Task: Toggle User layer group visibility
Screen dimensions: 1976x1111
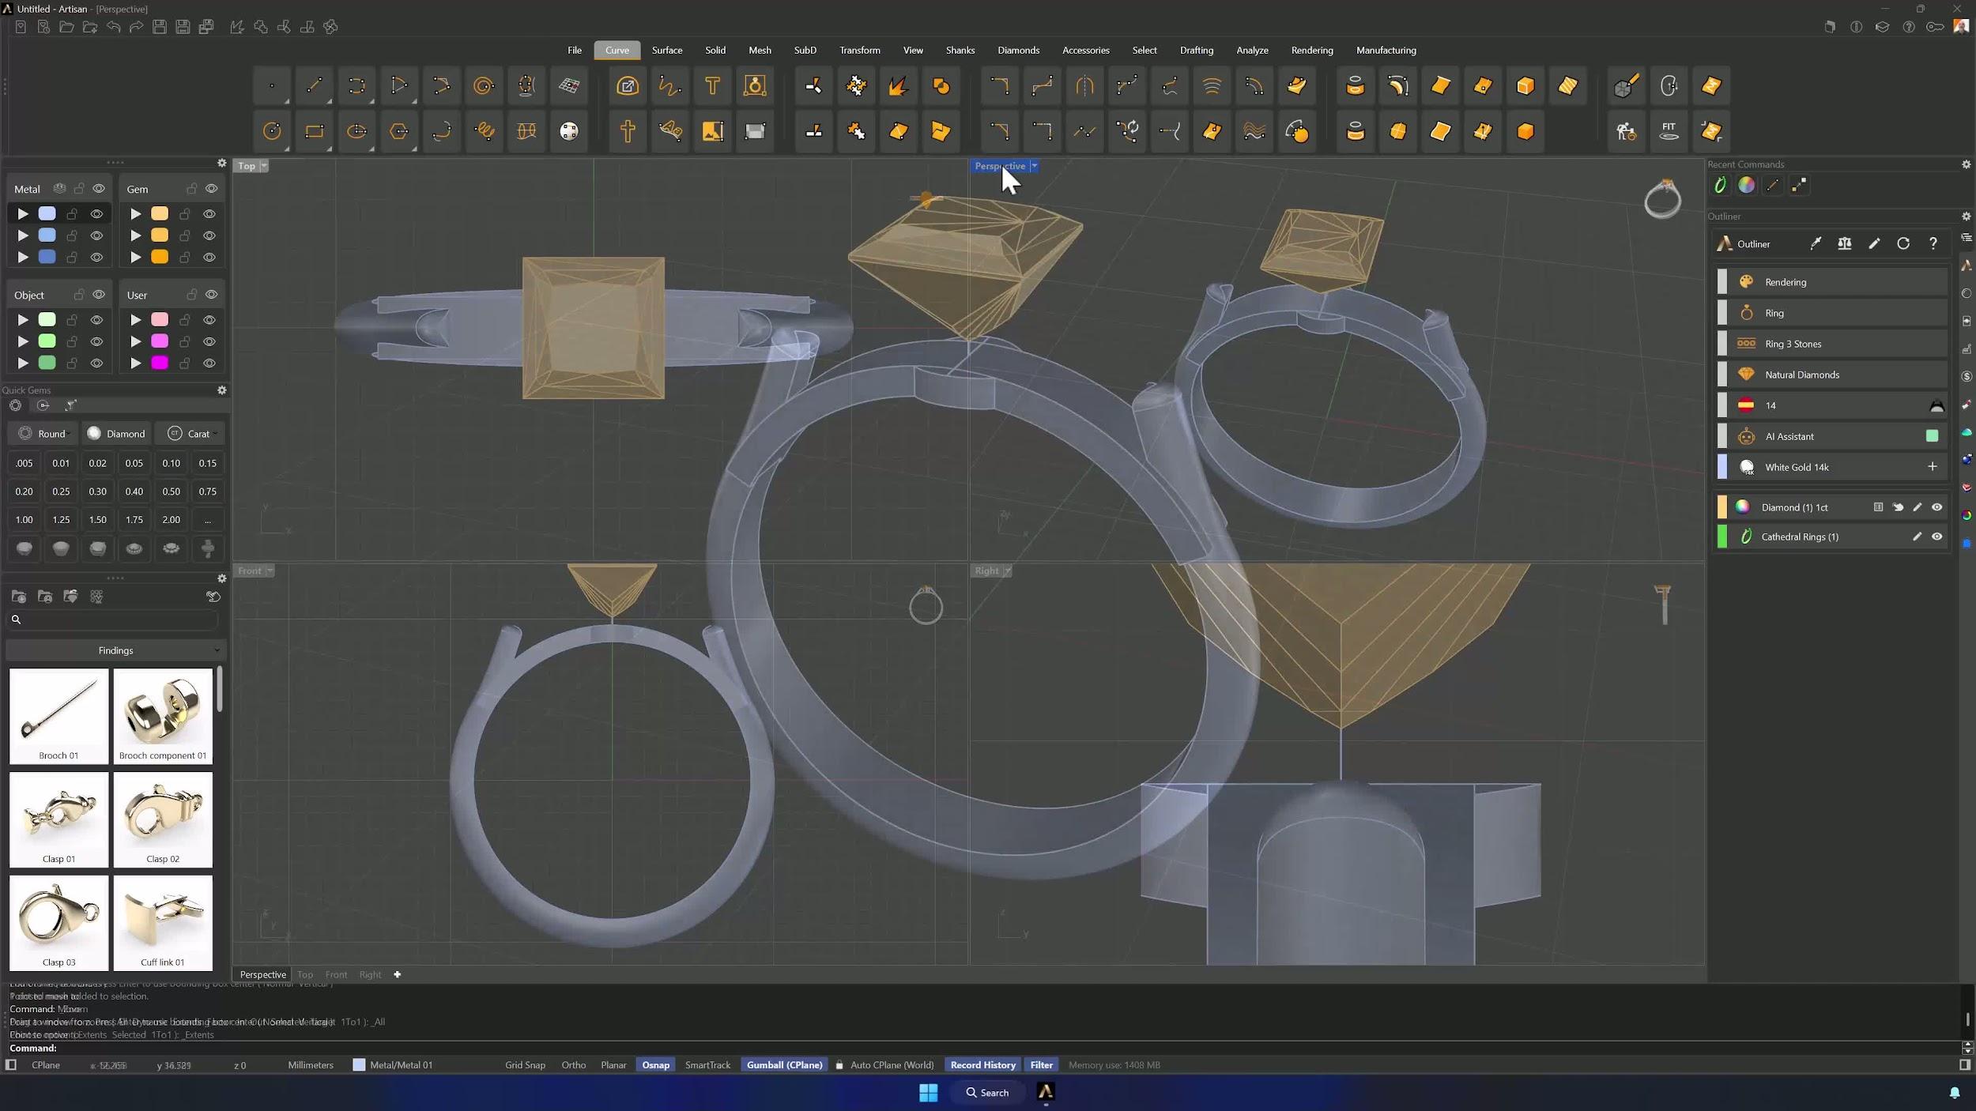Action: click(211, 295)
